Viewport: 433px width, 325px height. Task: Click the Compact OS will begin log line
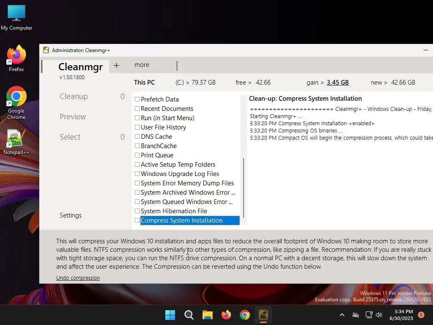(341, 138)
